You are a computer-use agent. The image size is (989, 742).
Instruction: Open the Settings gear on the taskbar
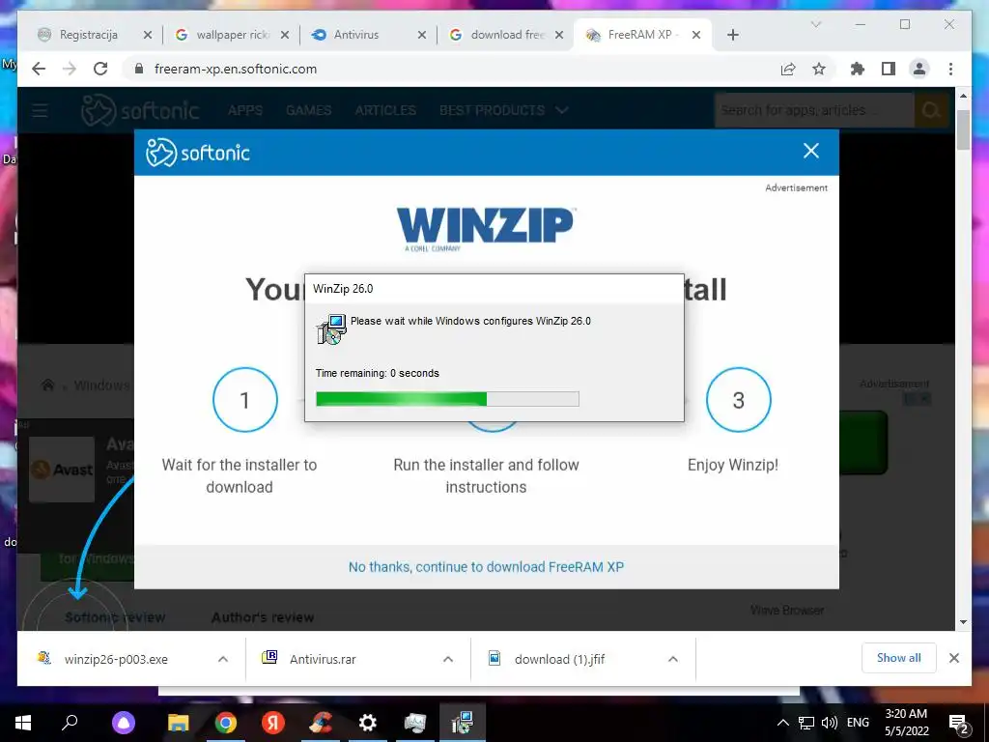coord(368,723)
